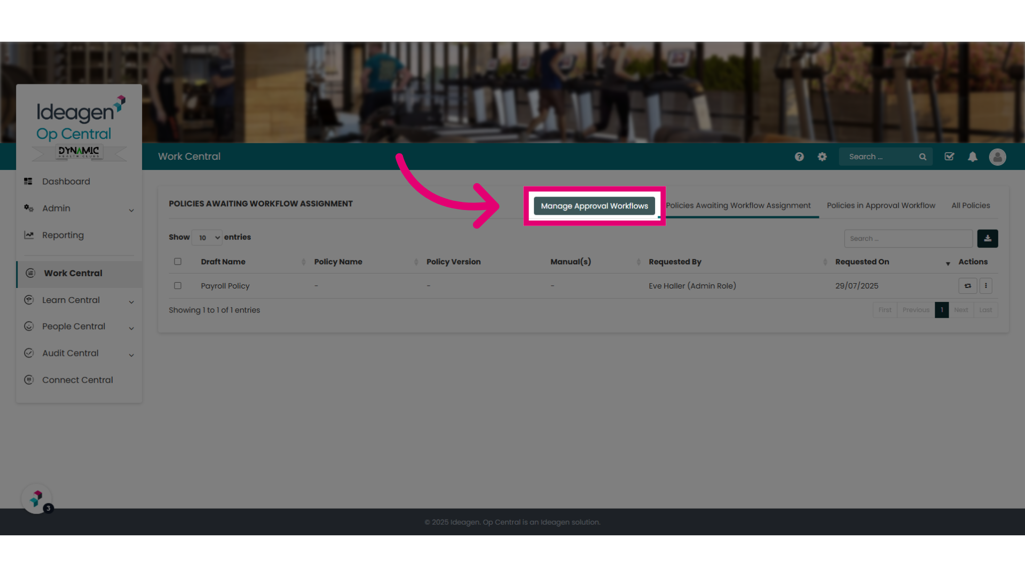Open the Ideagen assistant widget with badge 3
This screenshot has height=577, width=1025.
(37, 498)
